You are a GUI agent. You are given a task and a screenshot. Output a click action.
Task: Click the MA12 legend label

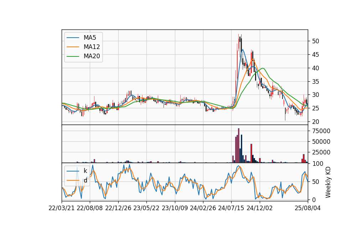pyautogui.click(x=92, y=47)
